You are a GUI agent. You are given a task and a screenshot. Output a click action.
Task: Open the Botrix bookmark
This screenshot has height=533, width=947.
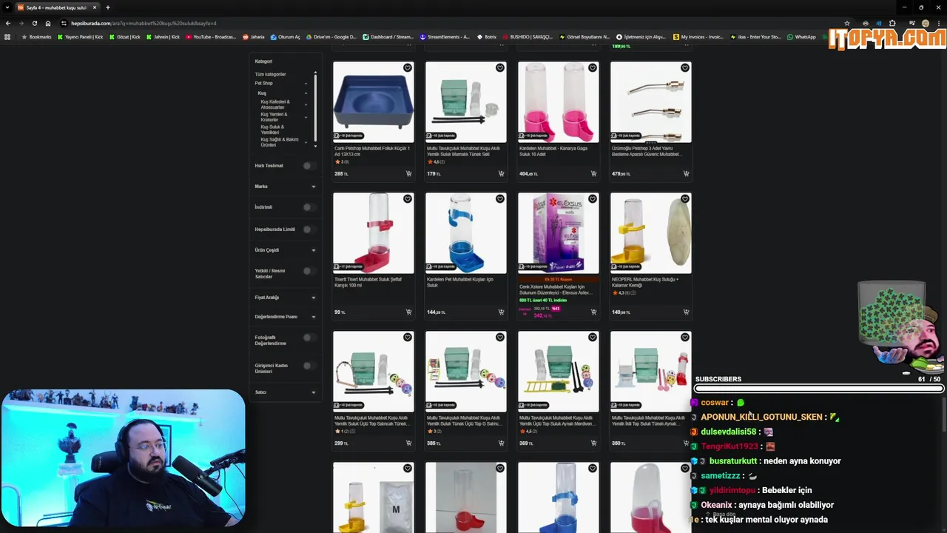[486, 37]
